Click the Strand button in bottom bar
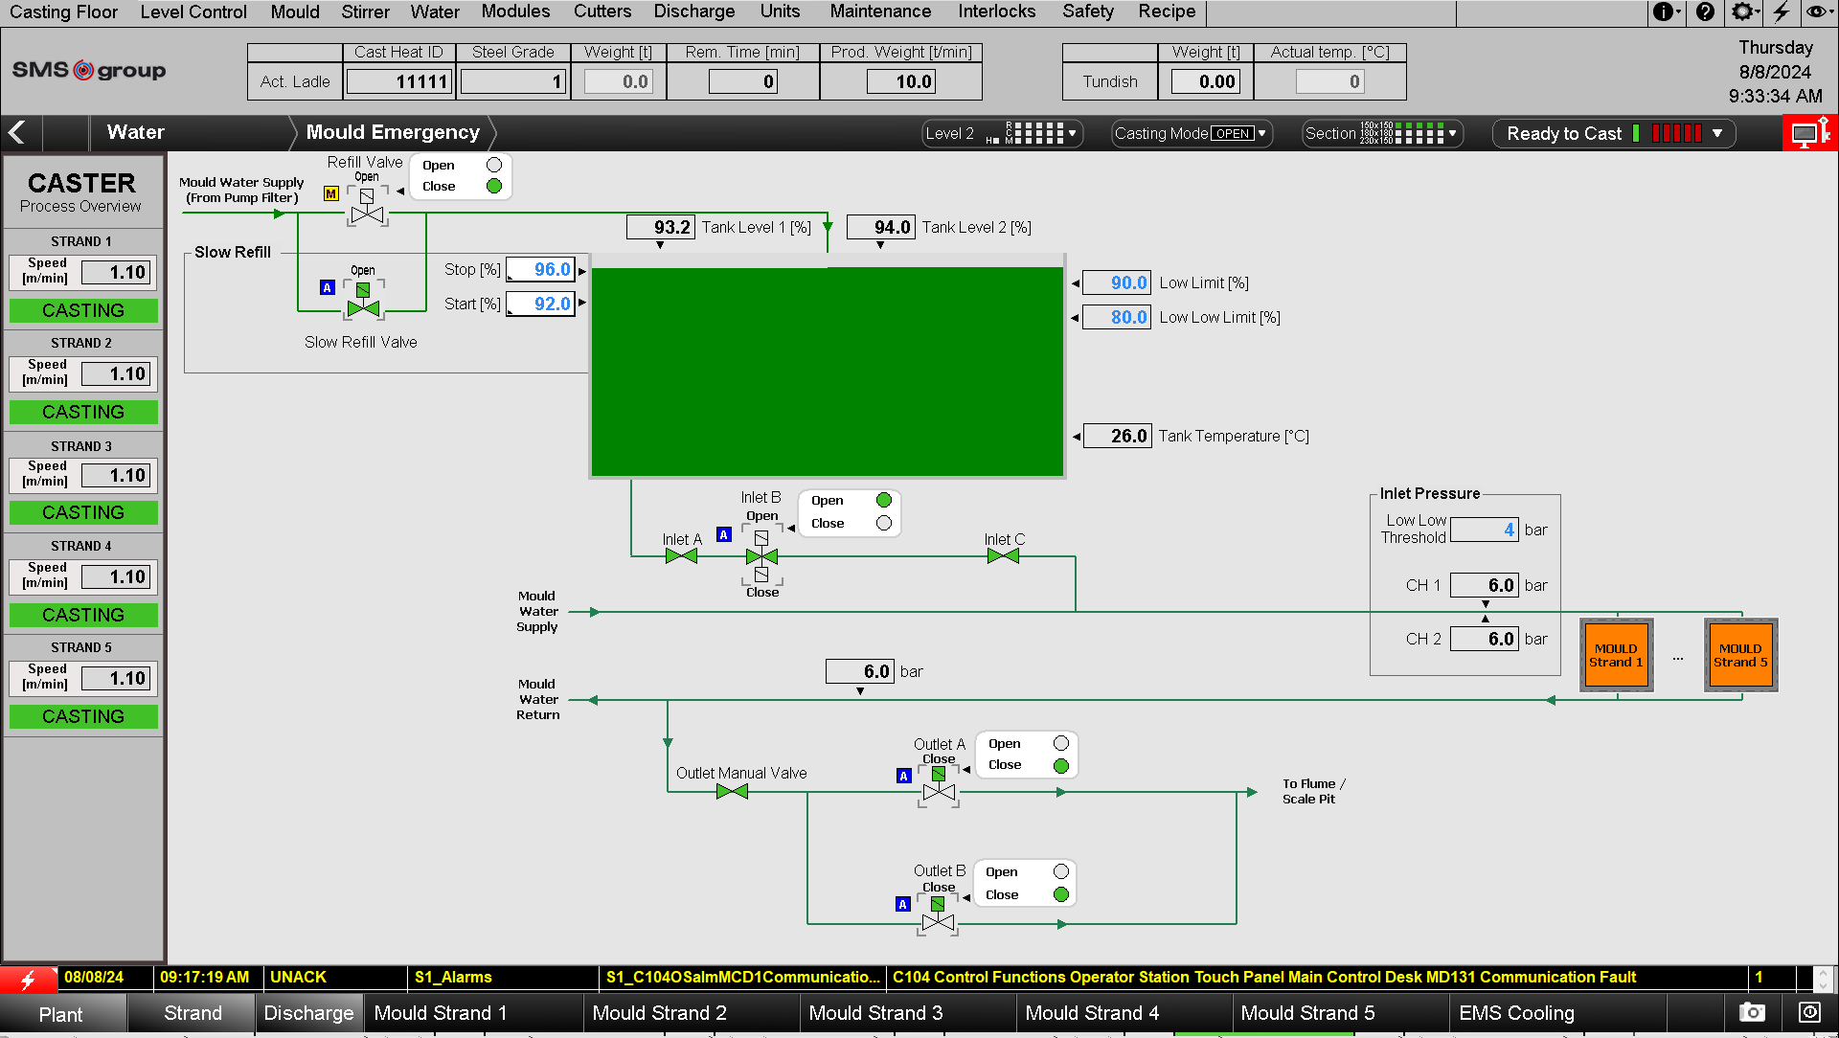Screen dimensions: 1839x1038 point(193,1013)
